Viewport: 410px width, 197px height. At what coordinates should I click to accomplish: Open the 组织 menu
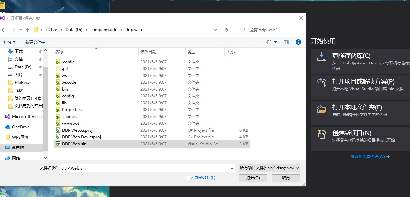tap(9, 42)
